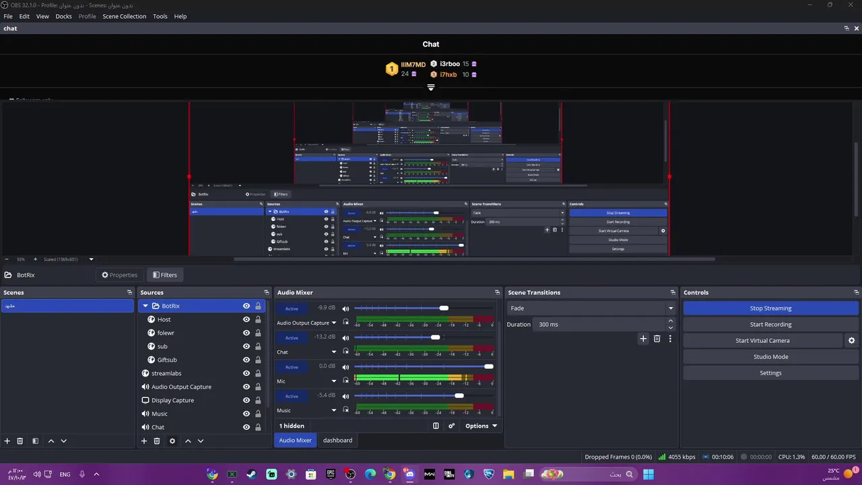Open the mixer Options dropdown
The width and height of the screenshot is (862, 485).
point(481,426)
